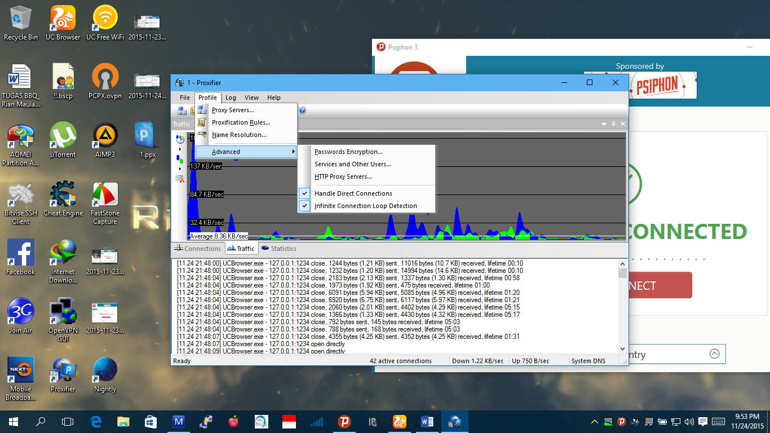Choose HTTP Proxy Servers... in Advanced submenu
This screenshot has height=433, width=770.
[366, 176]
